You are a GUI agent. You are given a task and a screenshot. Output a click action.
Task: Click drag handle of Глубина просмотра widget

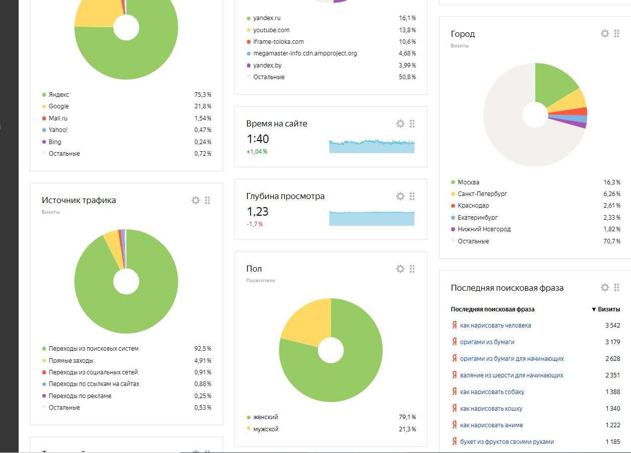point(412,196)
